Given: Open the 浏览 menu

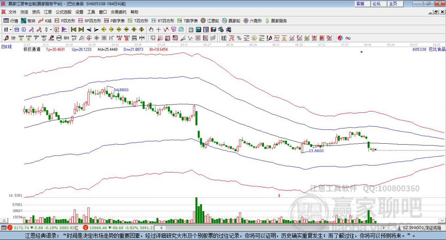Looking at the screenshot, I should click(x=24, y=12).
